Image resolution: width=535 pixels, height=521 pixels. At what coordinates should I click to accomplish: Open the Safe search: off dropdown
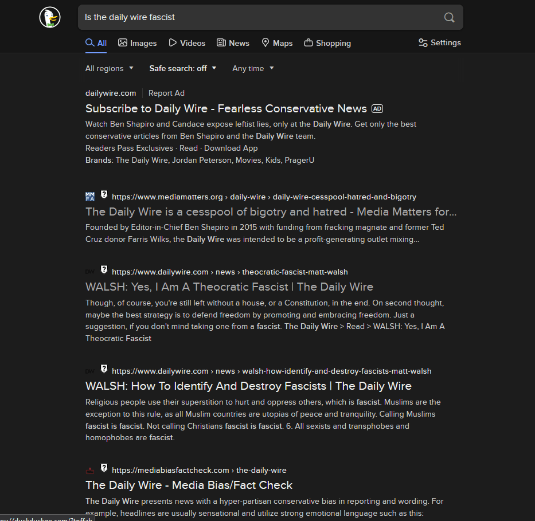click(x=183, y=68)
